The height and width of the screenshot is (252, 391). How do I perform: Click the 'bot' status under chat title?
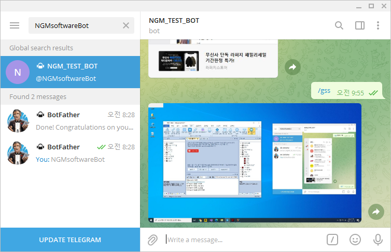click(154, 31)
